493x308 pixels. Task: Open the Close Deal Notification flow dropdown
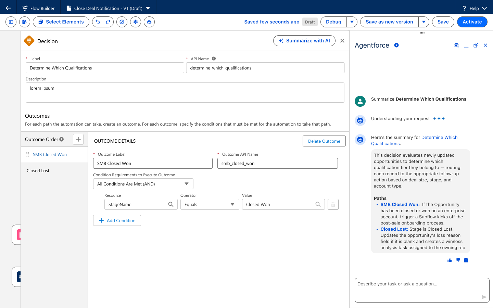coord(148,8)
